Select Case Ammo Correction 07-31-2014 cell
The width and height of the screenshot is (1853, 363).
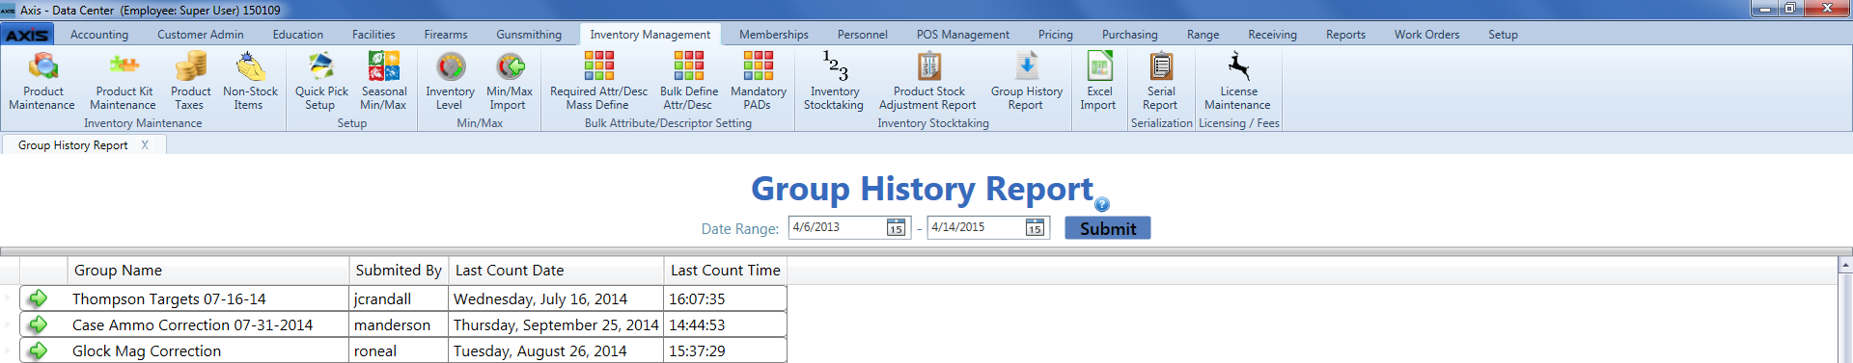[x=207, y=324]
